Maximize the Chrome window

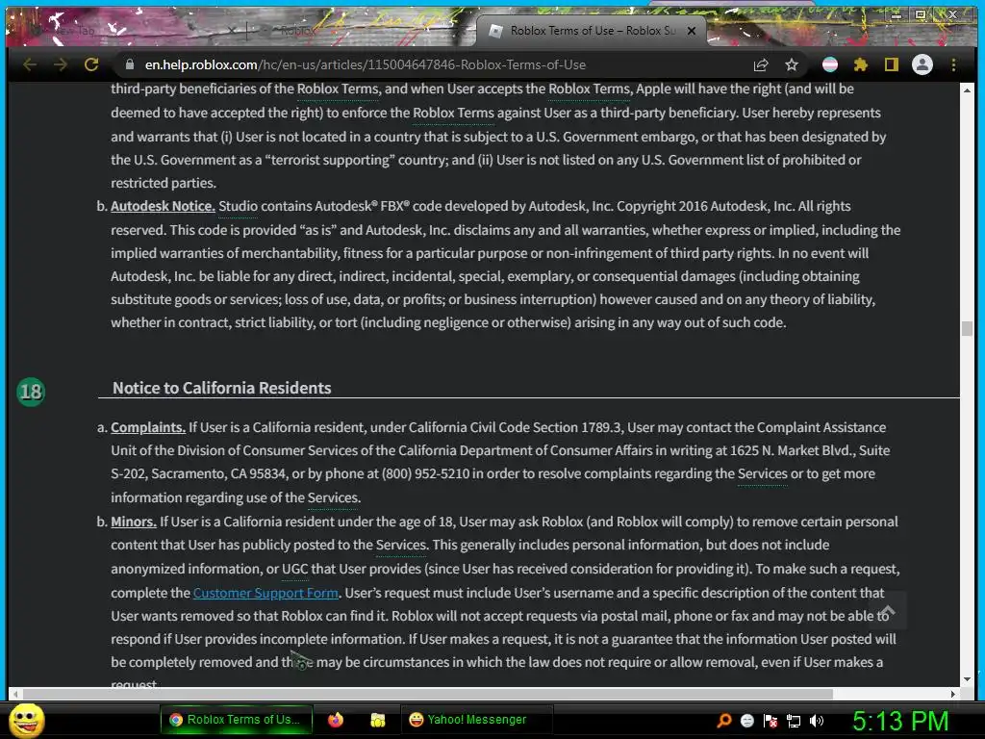921,14
